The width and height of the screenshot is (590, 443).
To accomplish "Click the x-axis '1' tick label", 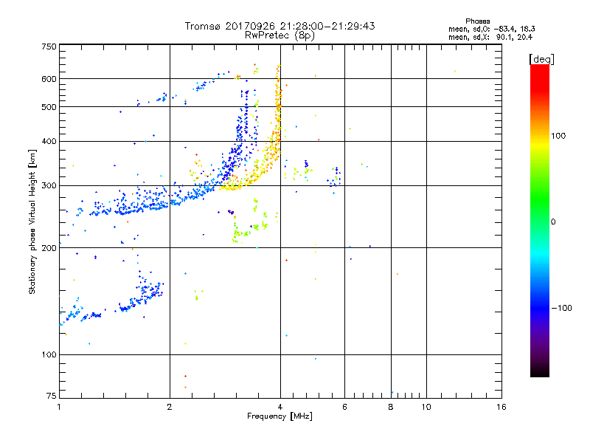I will tap(59, 407).
